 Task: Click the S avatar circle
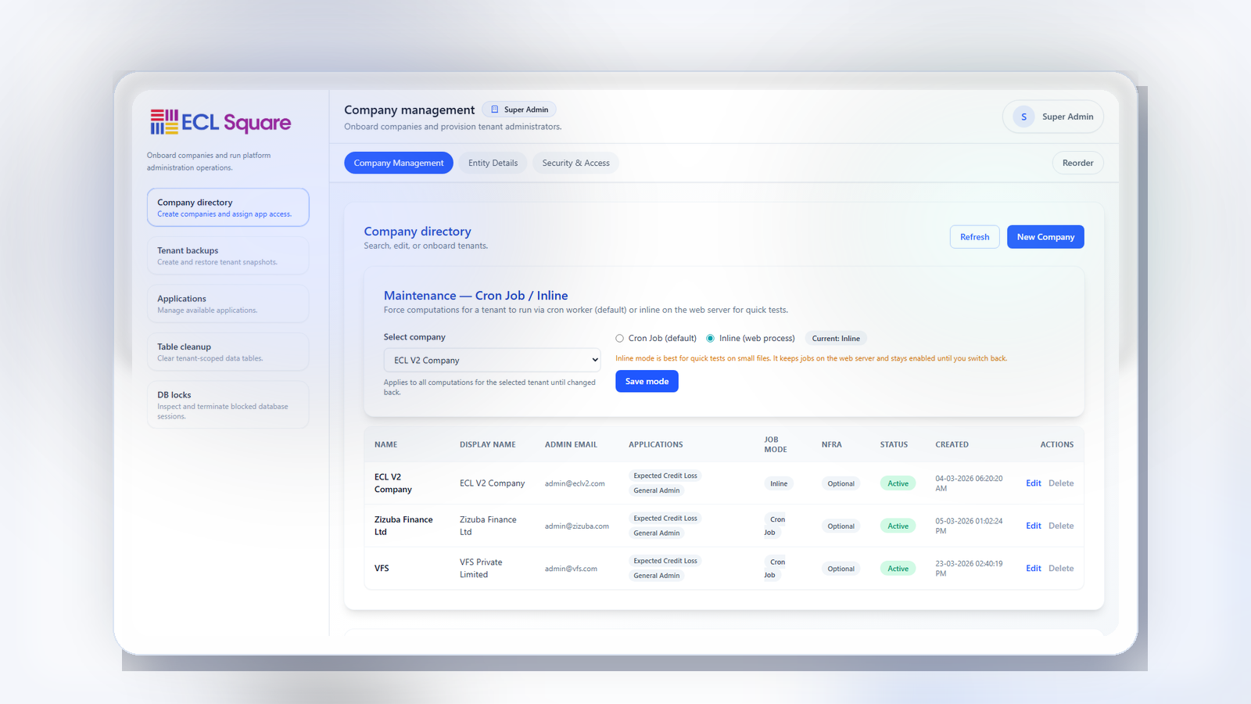tap(1023, 117)
